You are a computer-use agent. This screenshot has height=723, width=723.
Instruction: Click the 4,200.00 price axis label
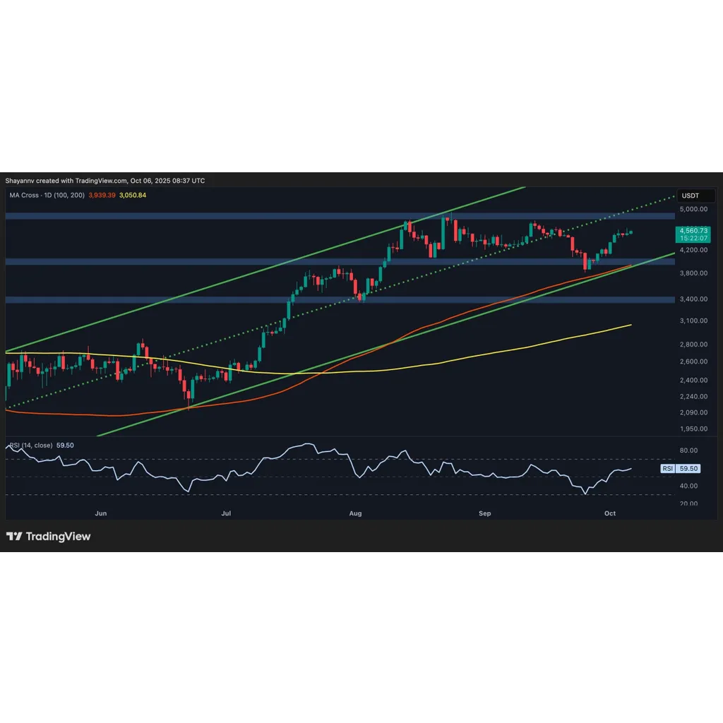pos(693,250)
